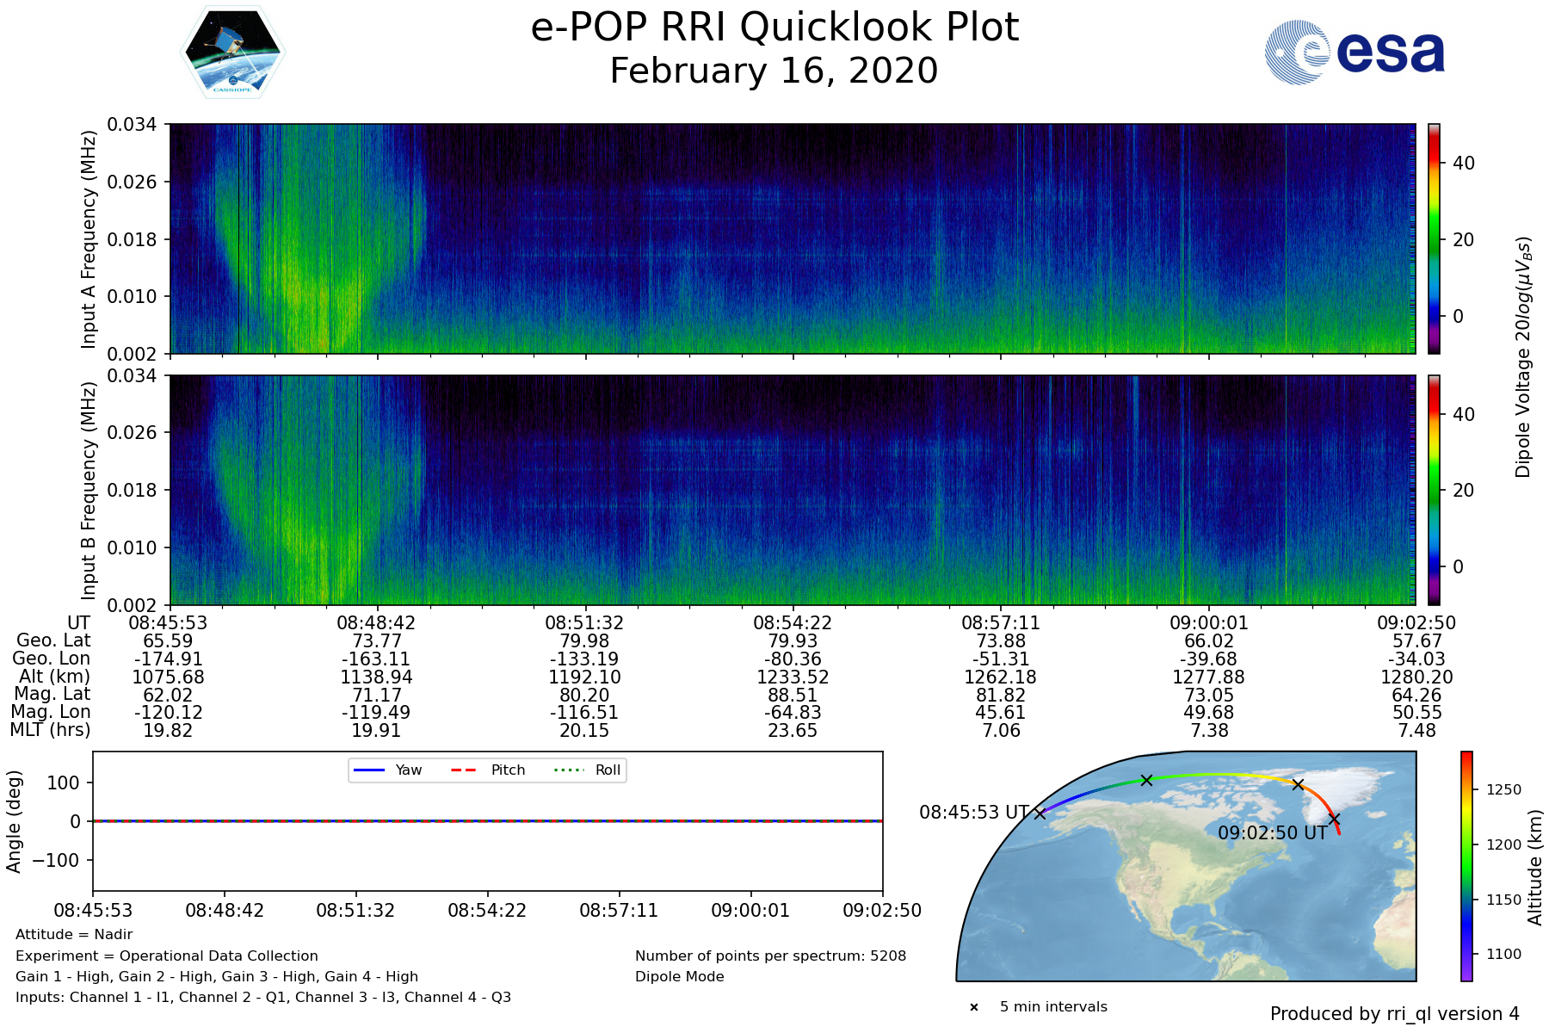The image size is (1549, 1033).
Task: Click the 08:51:32 tick on attitude plot axis
Action: [x=355, y=910]
